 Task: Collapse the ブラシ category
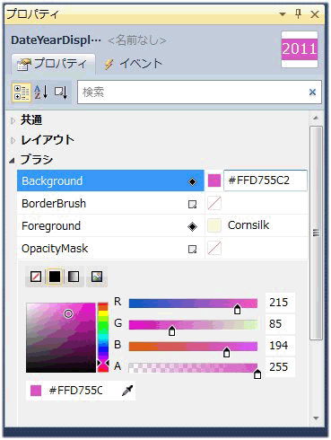coord(12,161)
